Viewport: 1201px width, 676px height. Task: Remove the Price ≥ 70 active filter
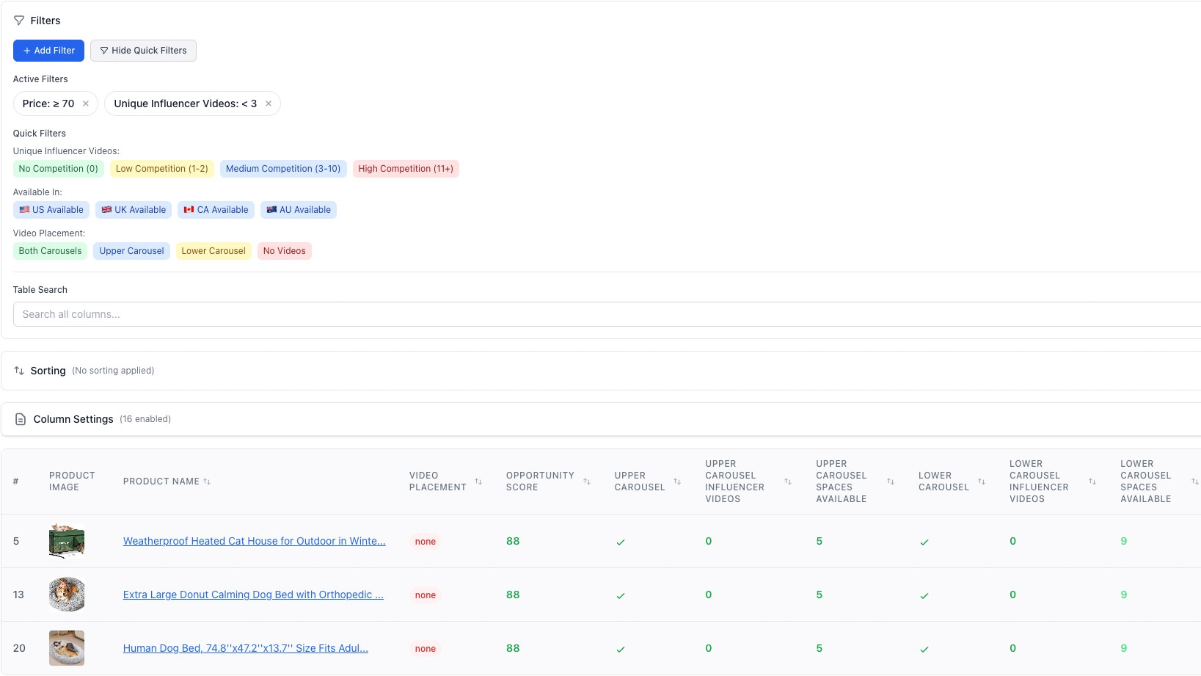click(86, 103)
